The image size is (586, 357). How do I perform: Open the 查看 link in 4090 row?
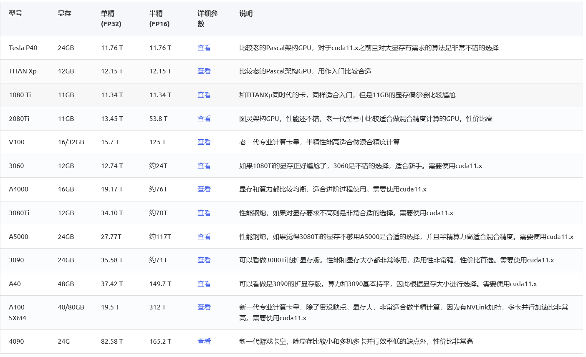[x=204, y=342]
